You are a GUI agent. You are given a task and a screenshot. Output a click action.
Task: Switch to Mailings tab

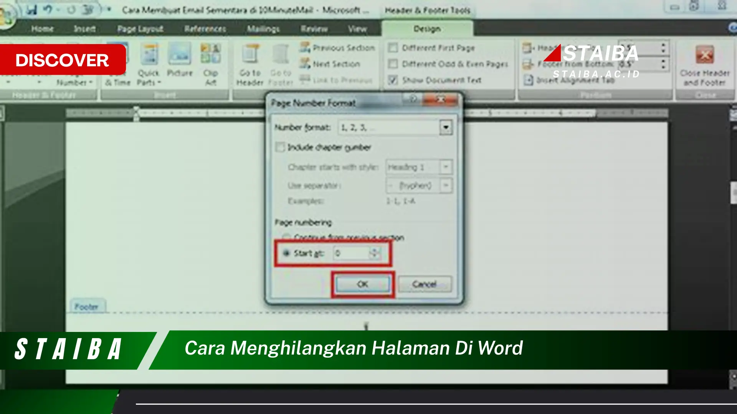point(263,29)
